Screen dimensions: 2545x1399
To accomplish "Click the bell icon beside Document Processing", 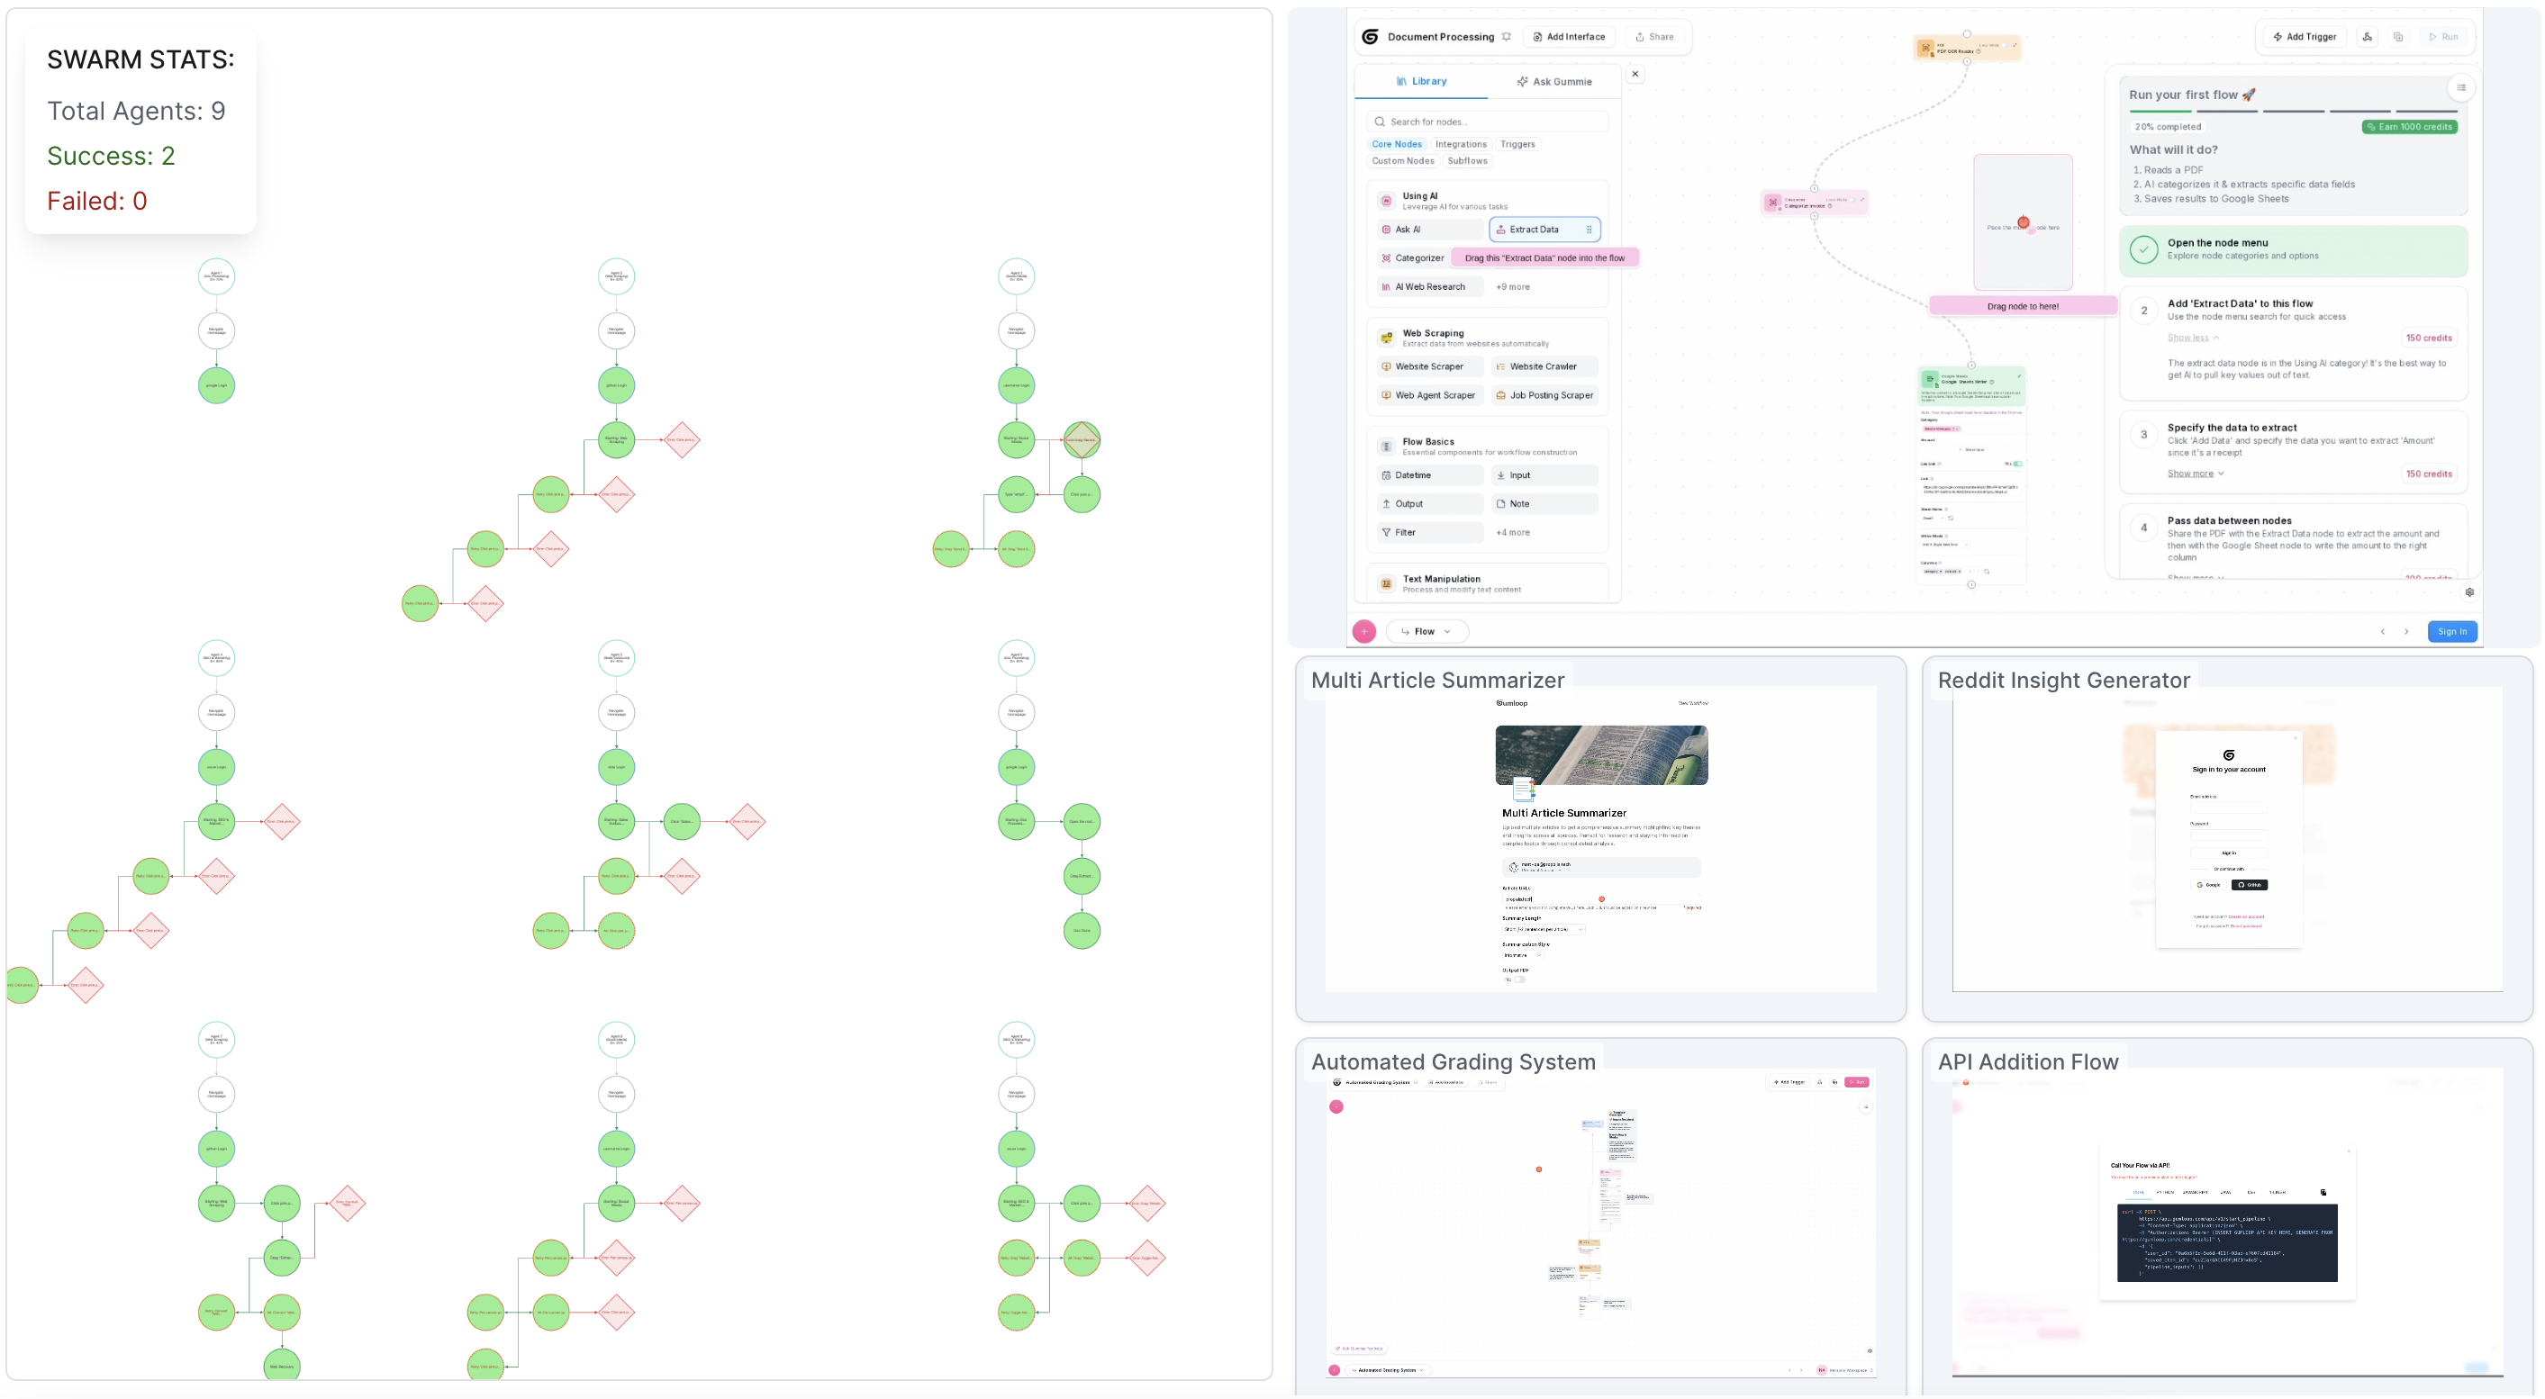I will pyautogui.click(x=1506, y=37).
